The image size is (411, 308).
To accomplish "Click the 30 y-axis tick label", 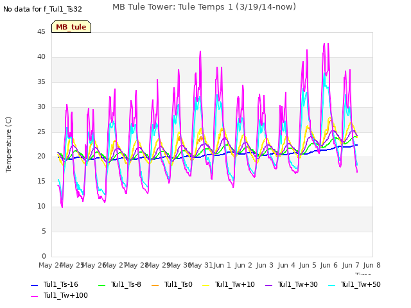I will 41,107.
